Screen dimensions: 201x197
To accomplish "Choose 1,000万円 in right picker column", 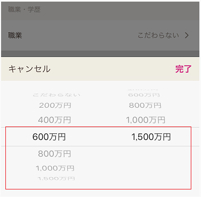I will (146, 120).
